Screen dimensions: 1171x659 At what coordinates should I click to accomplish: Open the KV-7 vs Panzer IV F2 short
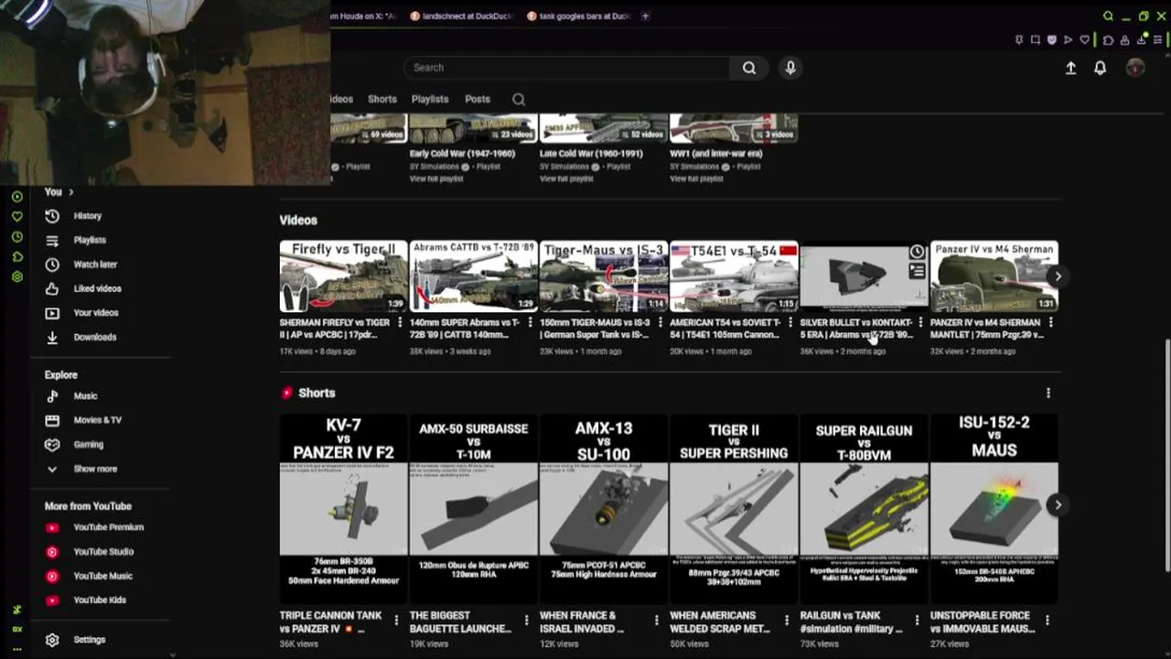[343, 509]
